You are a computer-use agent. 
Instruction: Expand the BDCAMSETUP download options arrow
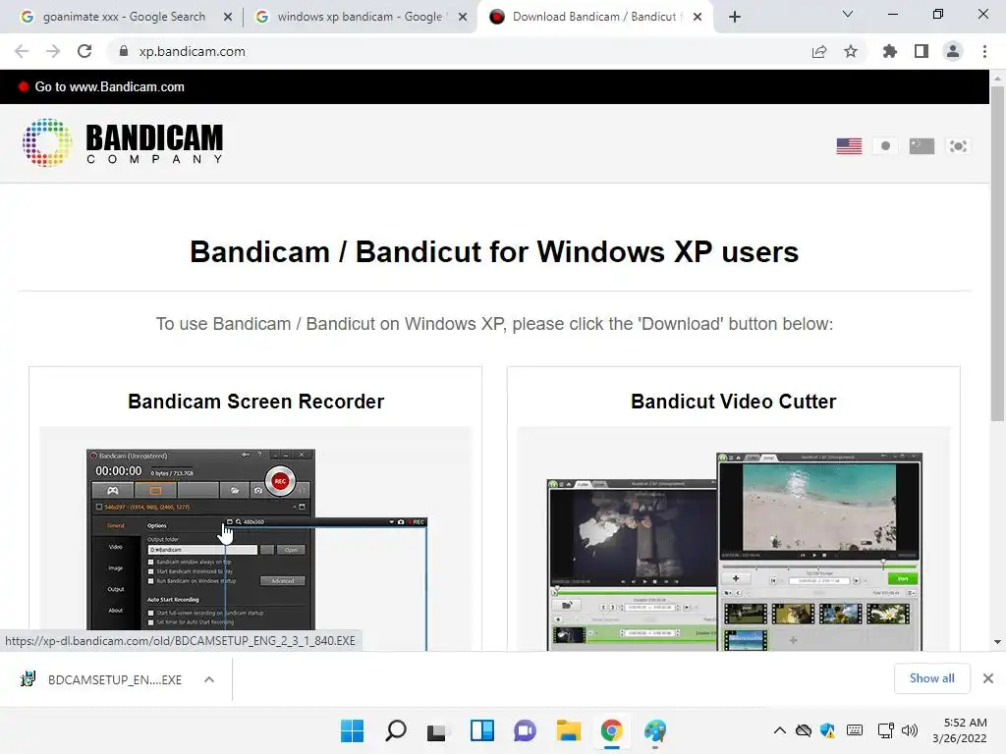pyautogui.click(x=209, y=679)
